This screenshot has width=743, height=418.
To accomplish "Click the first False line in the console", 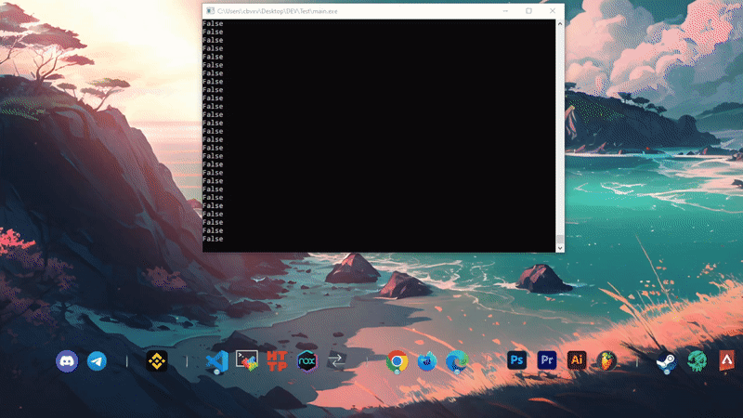I will pyautogui.click(x=213, y=24).
